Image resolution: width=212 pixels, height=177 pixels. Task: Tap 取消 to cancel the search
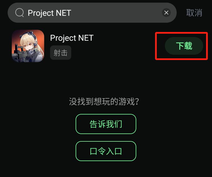pyautogui.click(x=194, y=13)
